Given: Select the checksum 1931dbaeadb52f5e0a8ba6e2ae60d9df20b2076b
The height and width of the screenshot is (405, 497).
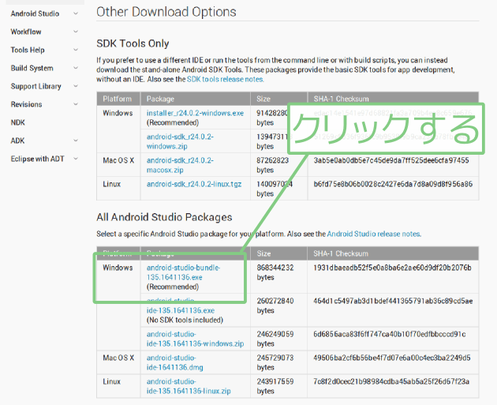Looking at the screenshot, I should pyautogui.click(x=392, y=268).
